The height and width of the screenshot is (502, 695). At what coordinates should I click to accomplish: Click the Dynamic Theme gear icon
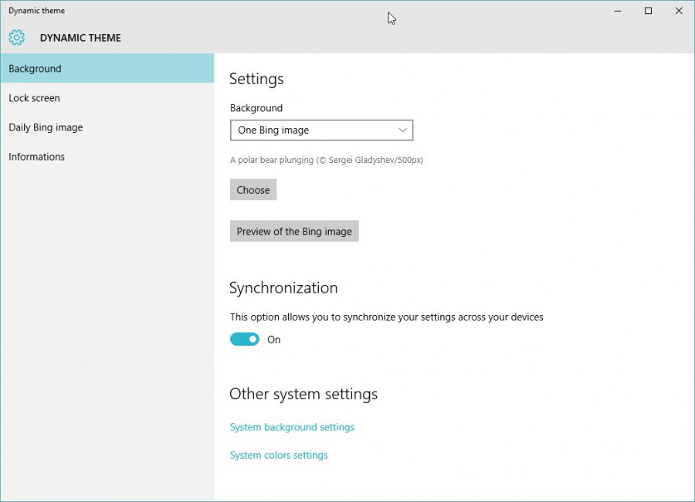pos(16,37)
